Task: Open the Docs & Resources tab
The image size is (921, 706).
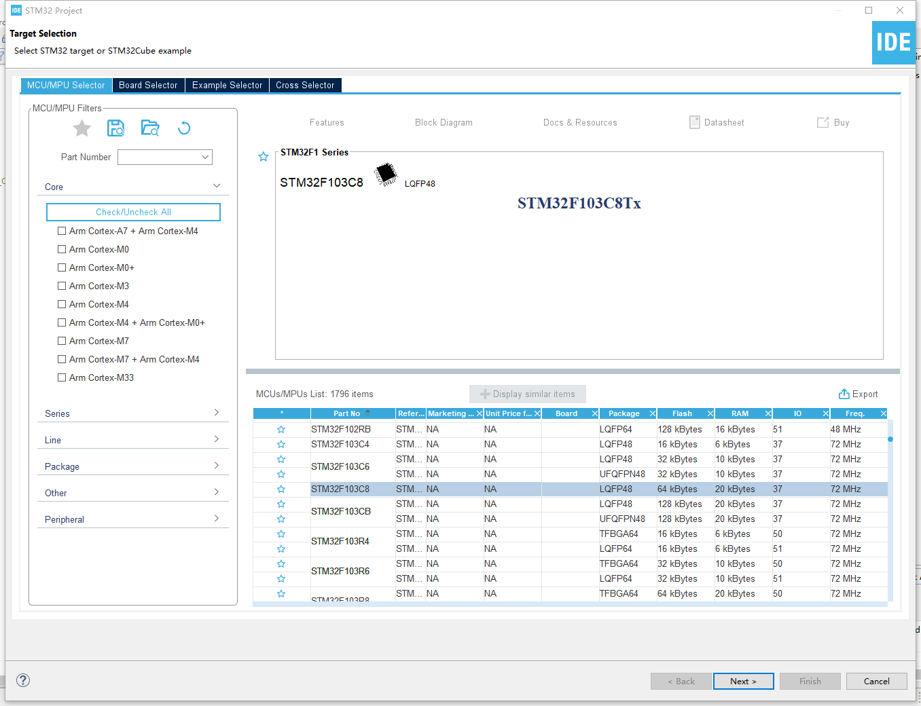Action: 580,122
